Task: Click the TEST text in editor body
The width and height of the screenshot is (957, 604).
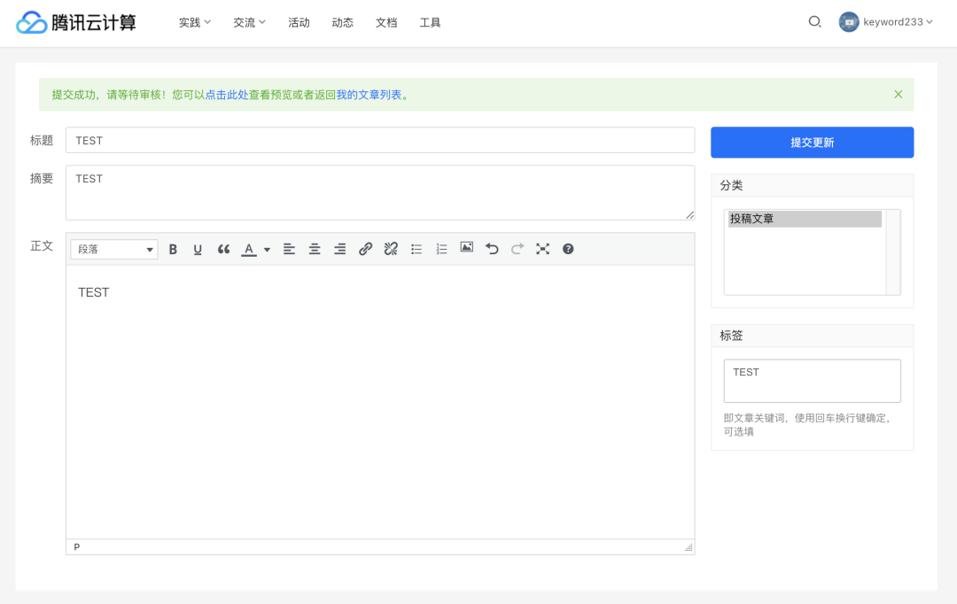Action: pyautogui.click(x=93, y=292)
